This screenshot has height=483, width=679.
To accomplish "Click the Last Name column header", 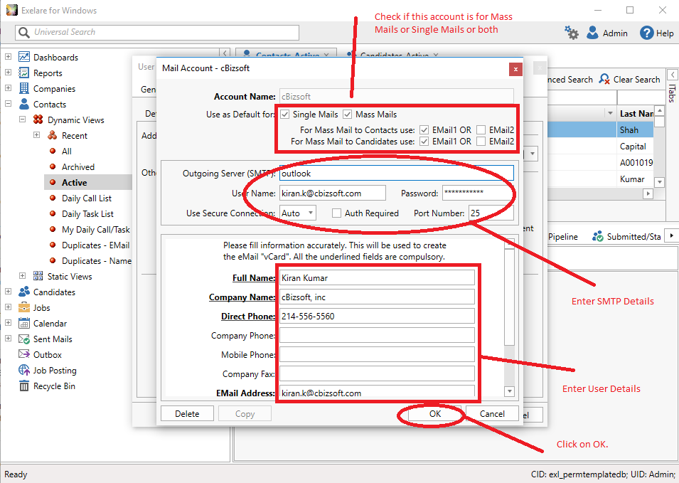I will pos(635,114).
